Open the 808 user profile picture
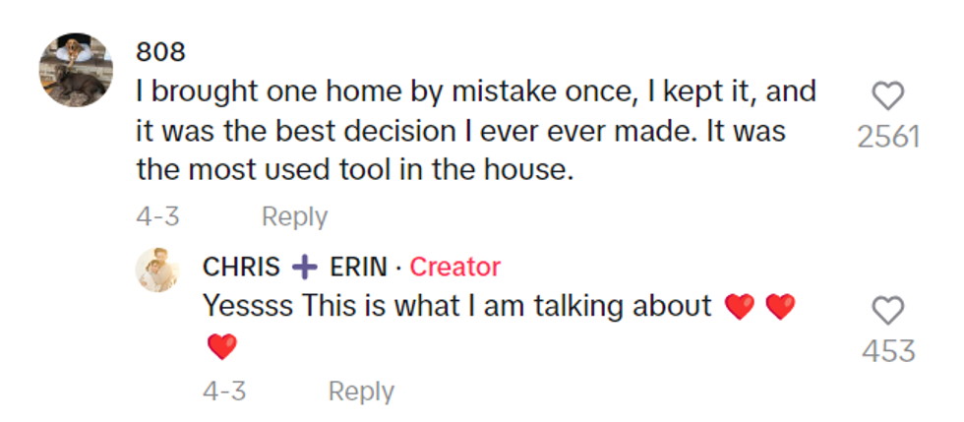This screenshot has height=422, width=964. (x=77, y=69)
